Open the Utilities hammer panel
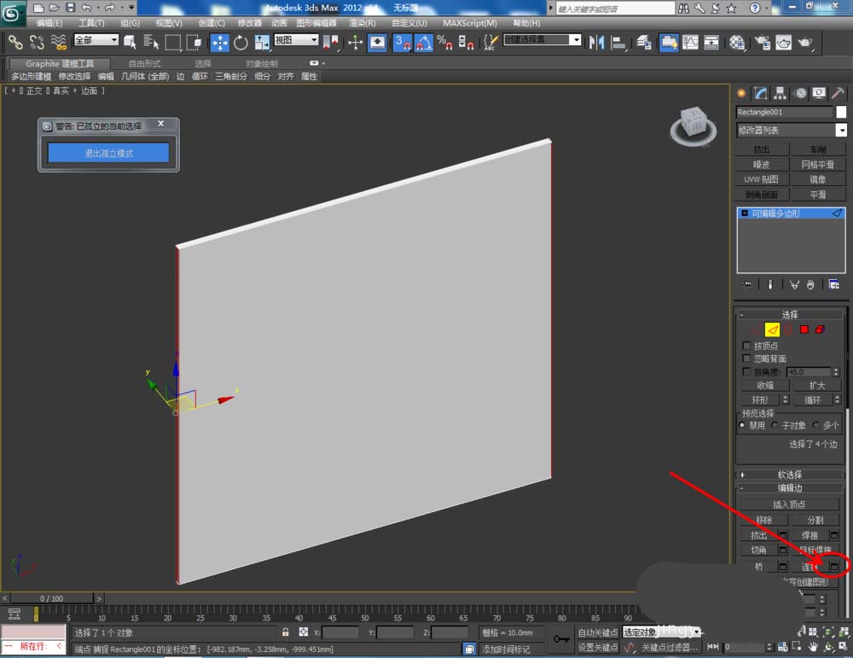Image resolution: width=853 pixels, height=658 pixels. [x=838, y=93]
